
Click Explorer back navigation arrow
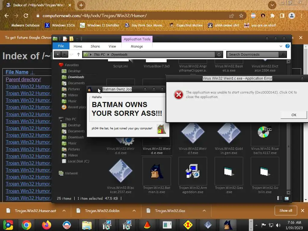tap(57, 54)
